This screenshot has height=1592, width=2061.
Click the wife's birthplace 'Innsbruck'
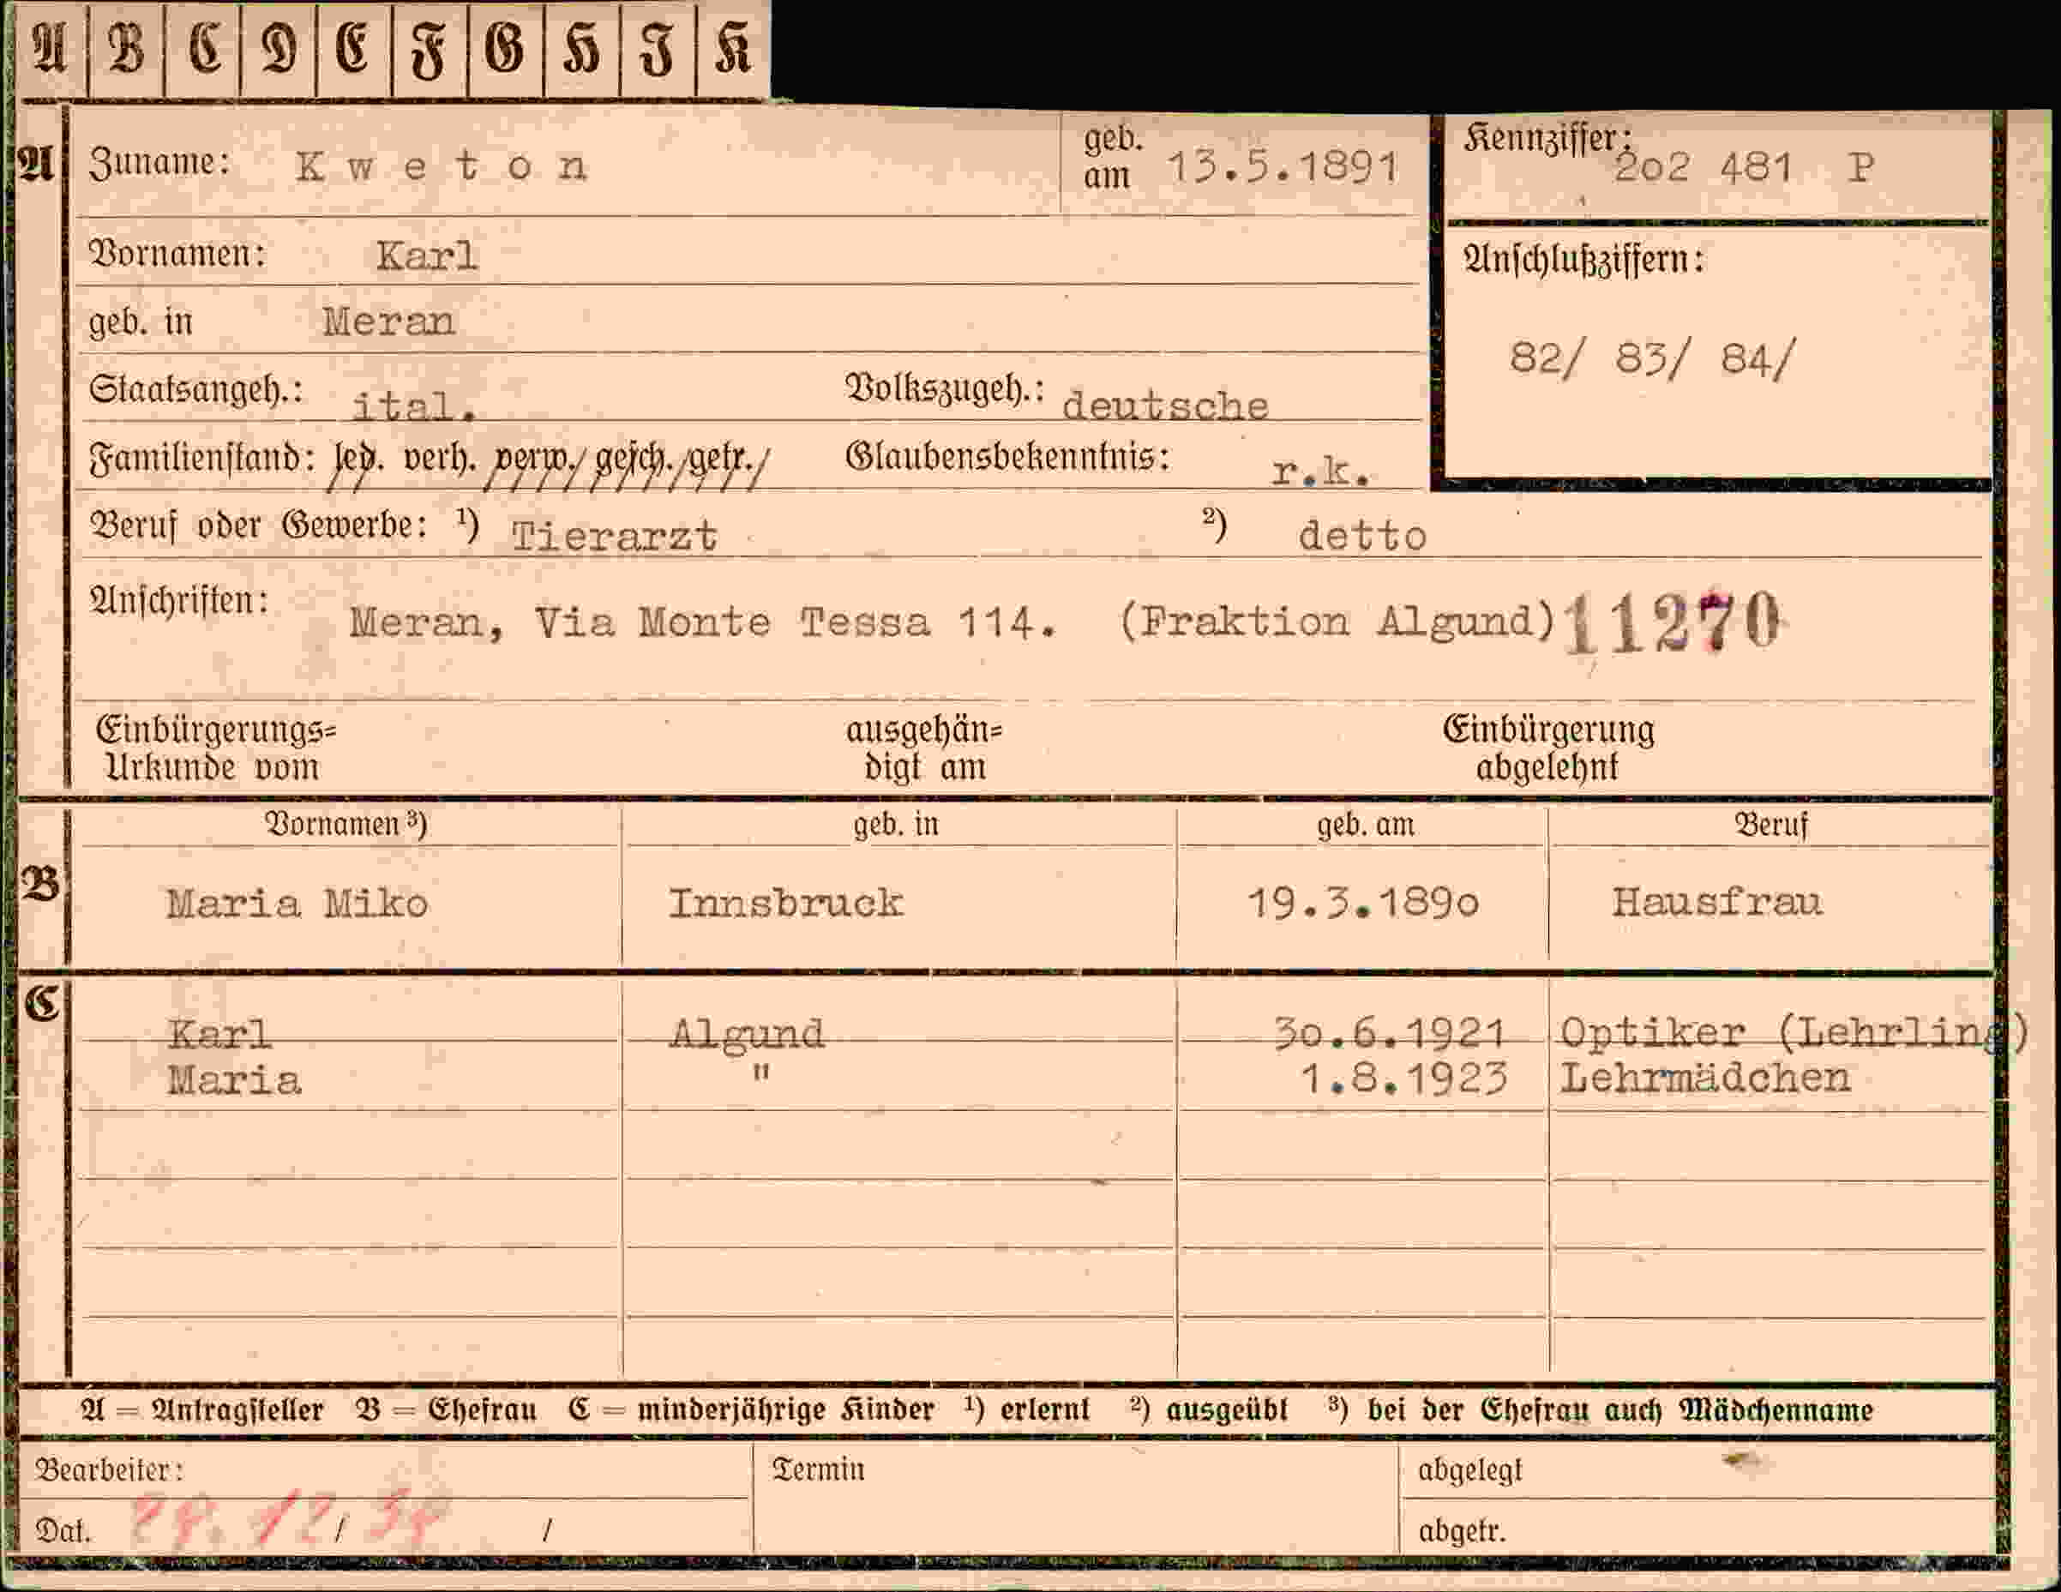(785, 903)
